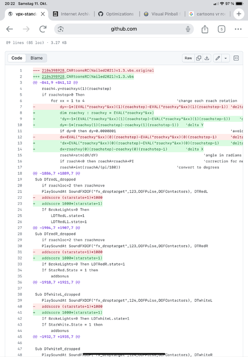Edit this file with pencil icon

(x=218, y=58)
